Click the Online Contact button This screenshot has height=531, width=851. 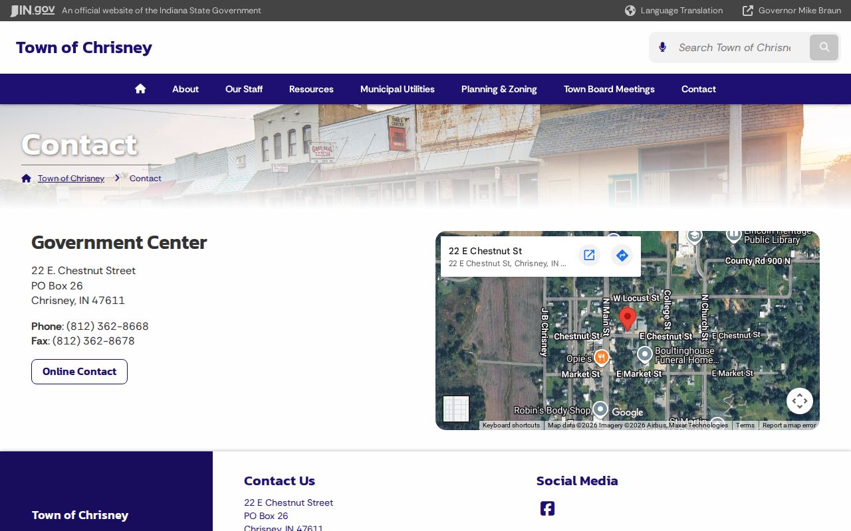coord(79,372)
